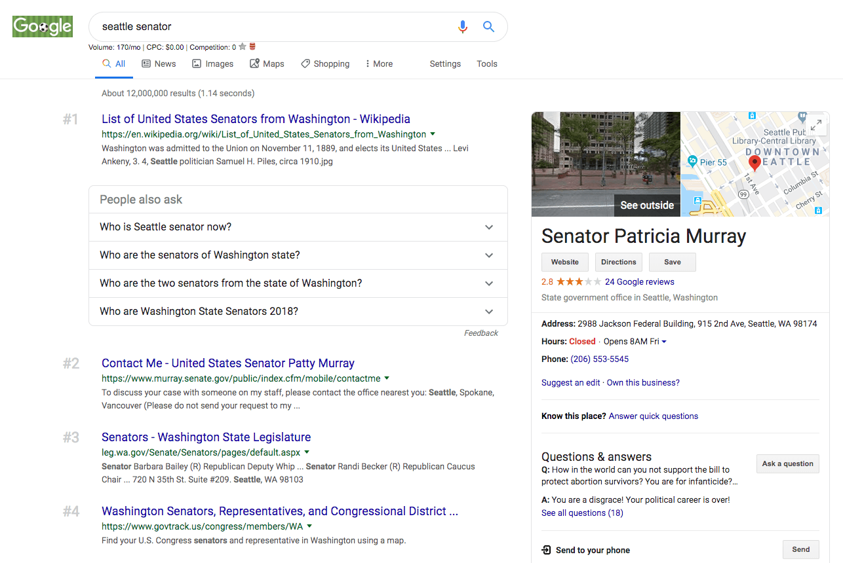
Task: Click the Pier 55 marker on map
Action: click(x=693, y=162)
